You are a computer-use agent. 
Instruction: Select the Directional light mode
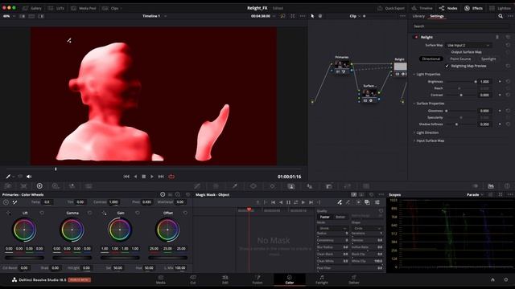click(431, 59)
